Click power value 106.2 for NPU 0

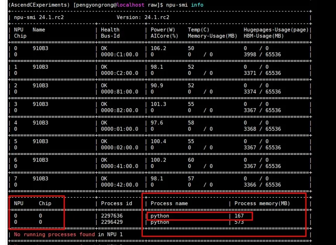[x=158, y=48]
